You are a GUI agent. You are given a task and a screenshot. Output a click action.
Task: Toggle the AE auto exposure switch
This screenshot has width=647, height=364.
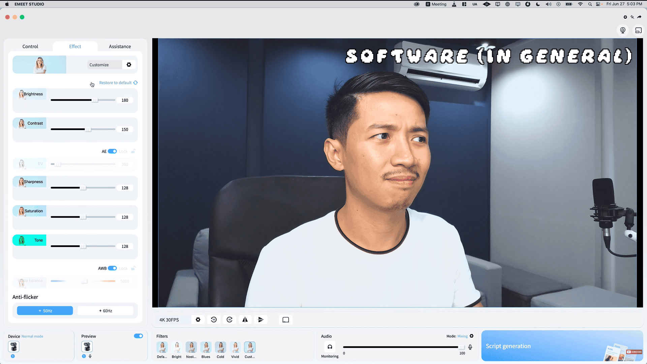coord(112,151)
